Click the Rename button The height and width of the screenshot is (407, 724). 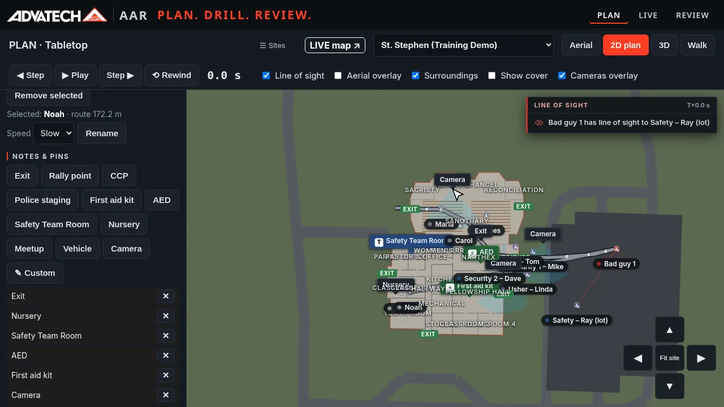pos(102,133)
